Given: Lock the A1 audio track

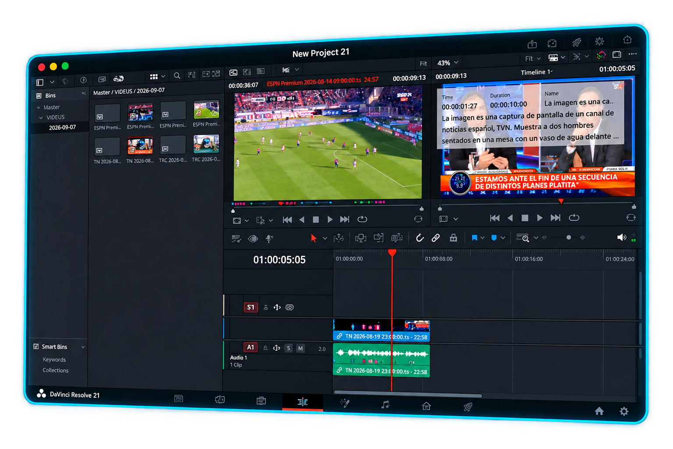Looking at the screenshot, I should (x=265, y=348).
